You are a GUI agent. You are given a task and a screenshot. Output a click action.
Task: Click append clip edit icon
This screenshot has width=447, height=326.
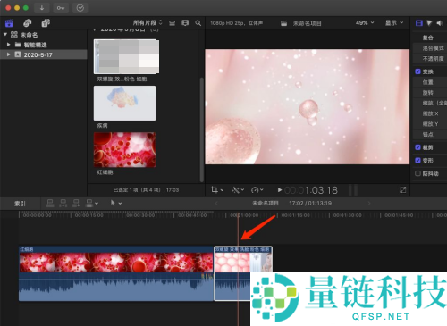pyautogui.click(x=76, y=203)
